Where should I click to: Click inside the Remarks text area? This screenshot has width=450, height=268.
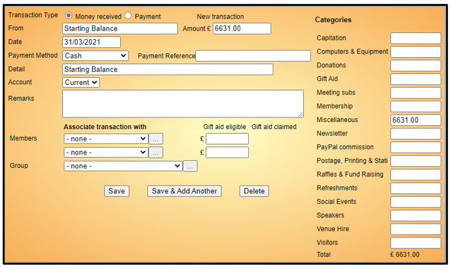click(182, 104)
